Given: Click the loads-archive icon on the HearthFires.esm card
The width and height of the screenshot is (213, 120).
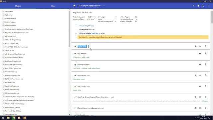Looking at the screenshot, I should 200,75.
